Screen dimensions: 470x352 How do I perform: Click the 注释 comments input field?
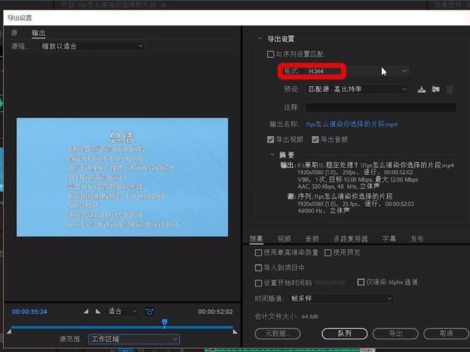[x=380, y=107]
